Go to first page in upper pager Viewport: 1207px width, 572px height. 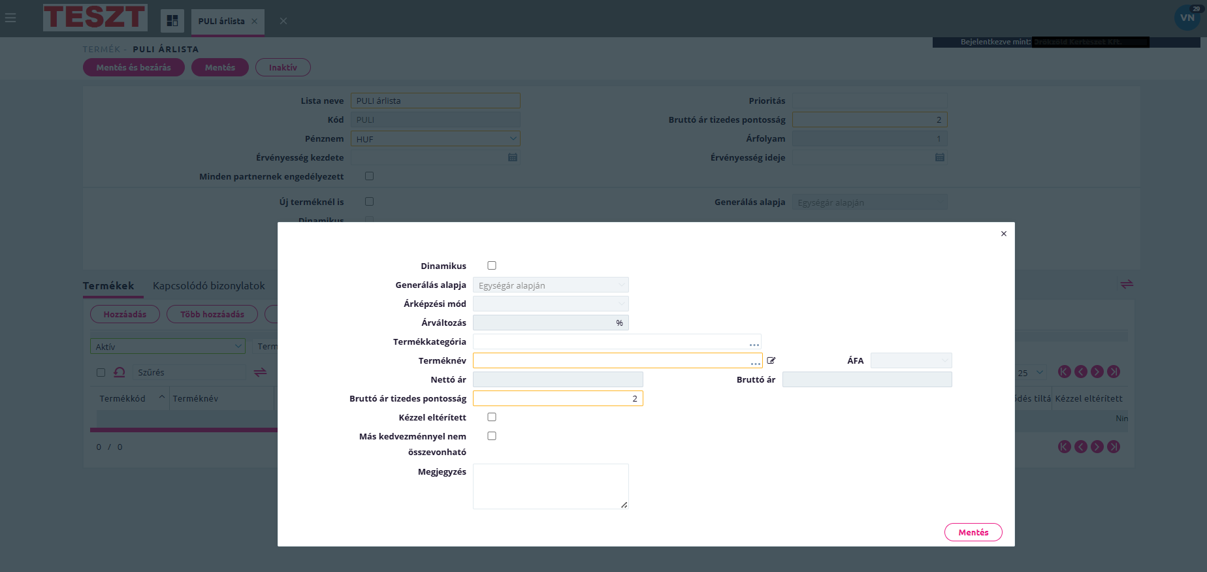(1065, 372)
